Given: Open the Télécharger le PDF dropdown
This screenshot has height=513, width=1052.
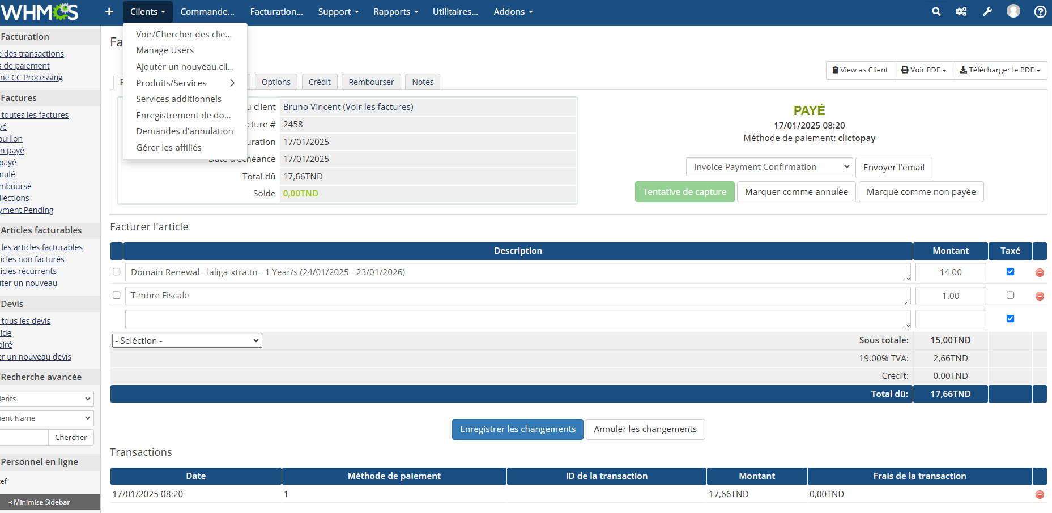Looking at the screenshot, I should pos(1000,70).
